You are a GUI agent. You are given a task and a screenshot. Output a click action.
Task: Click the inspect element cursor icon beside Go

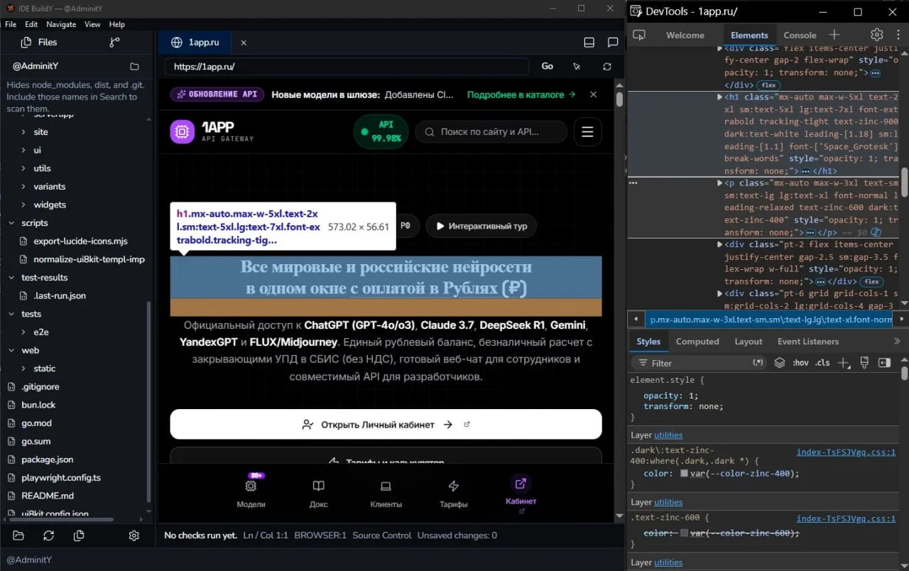577,66
